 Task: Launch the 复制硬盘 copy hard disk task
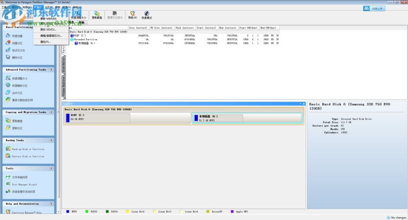point(14,121)
